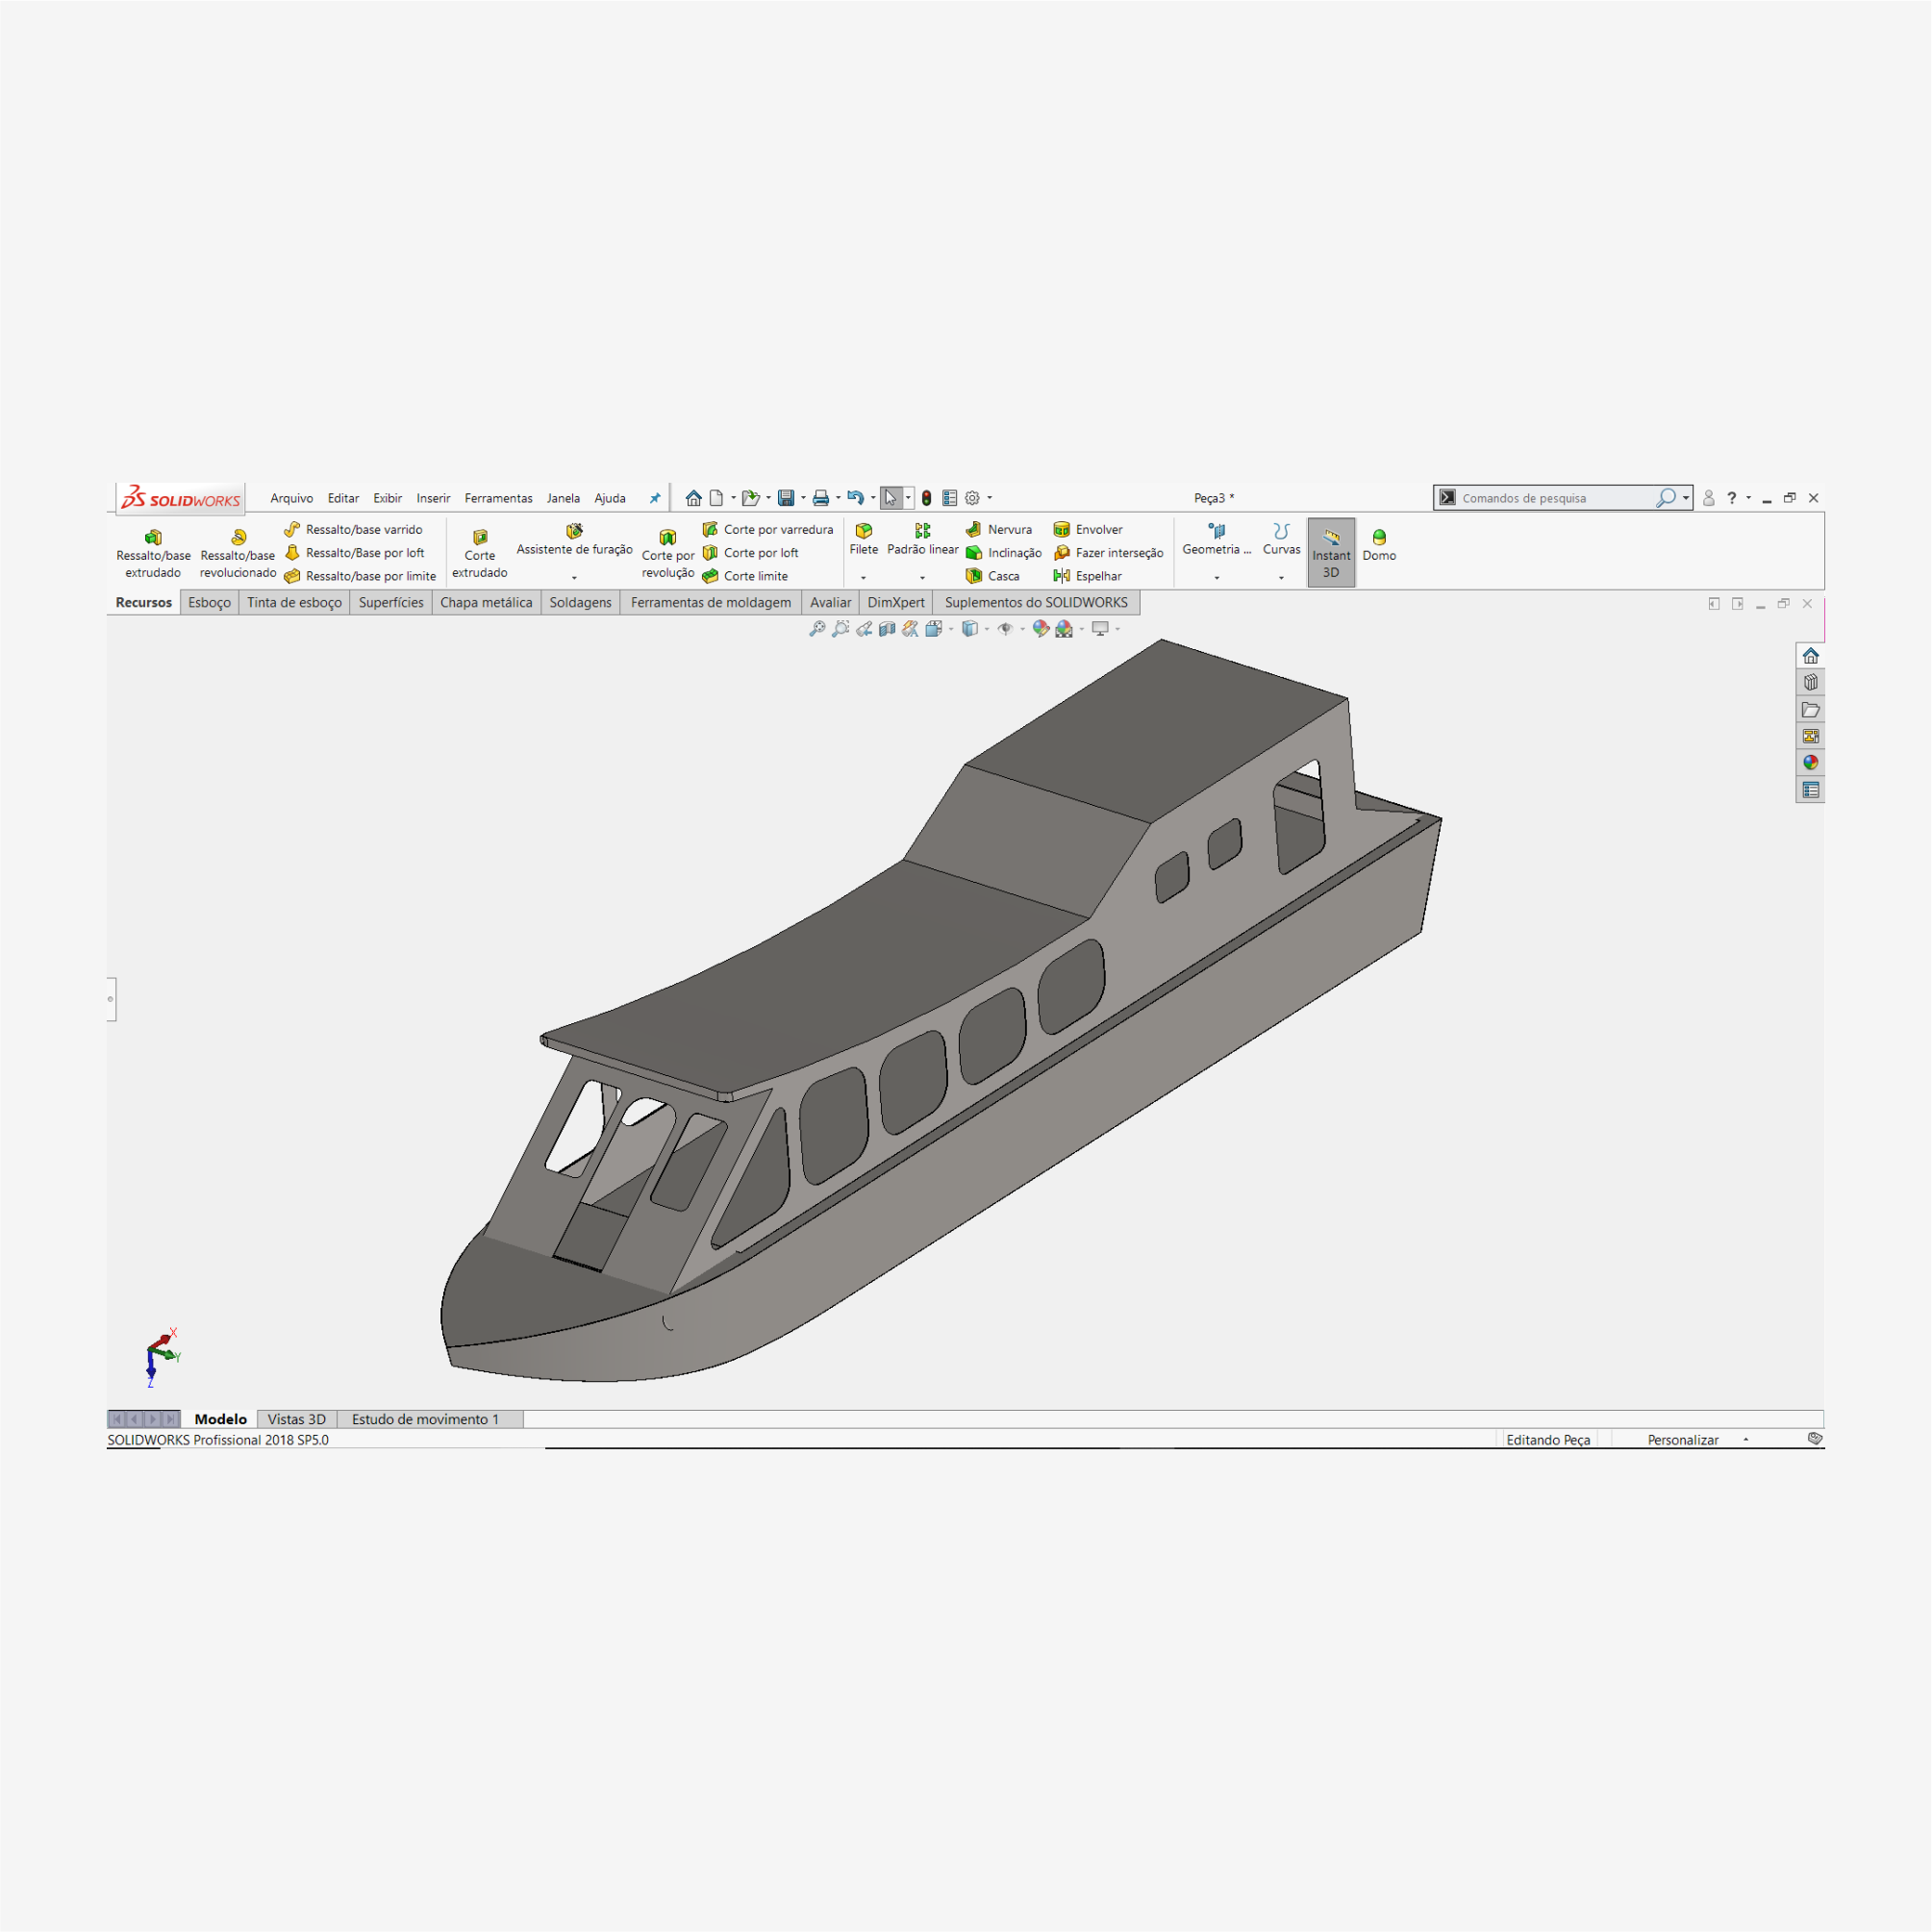The height and width of the screenshot is (1932, 1932).
Task: Select the Espelhar tool
Action: tap(1087, 576)
